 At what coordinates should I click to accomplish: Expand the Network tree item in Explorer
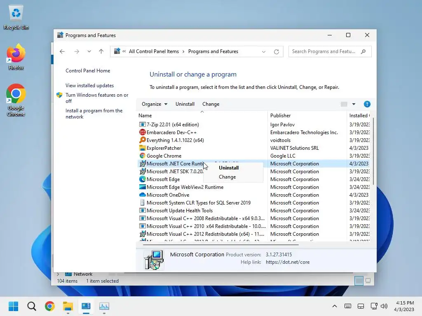[x=58, y=274]
